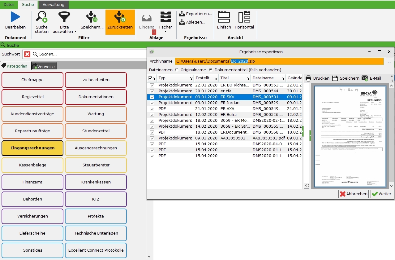The image size is (395, 260).
Task: Open the Typ column filter dropdown
Action: point(191,78)
